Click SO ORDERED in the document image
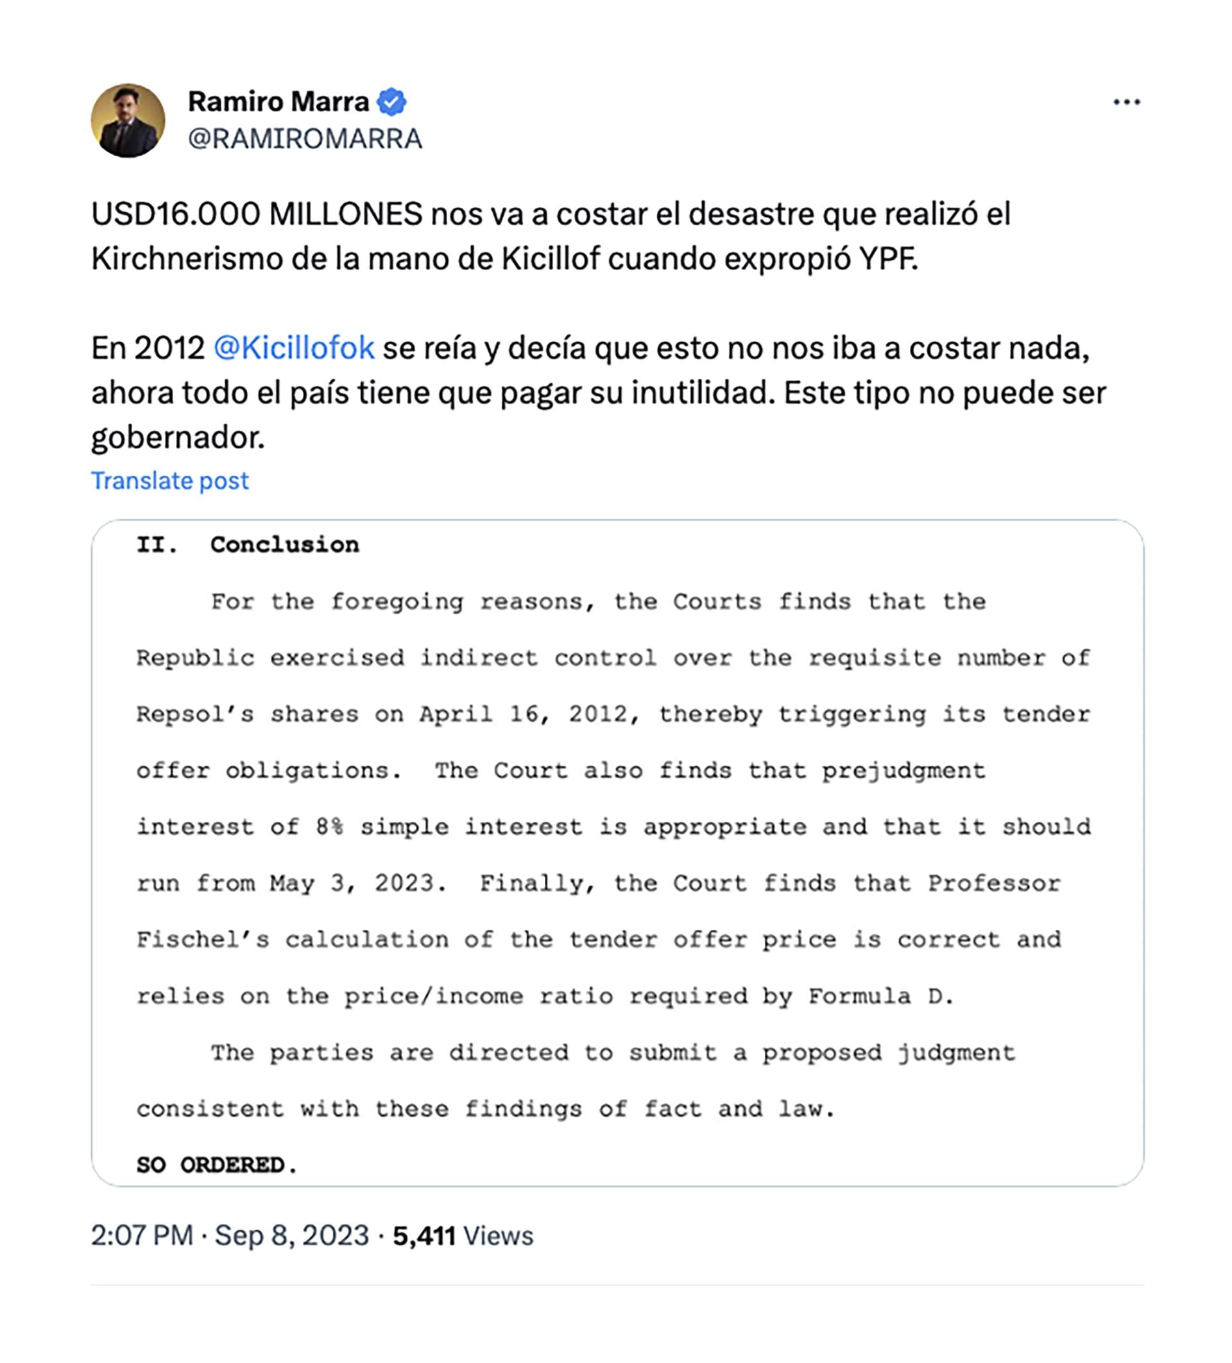This screenshot has width=1232, height=1363. (216, 1165)
